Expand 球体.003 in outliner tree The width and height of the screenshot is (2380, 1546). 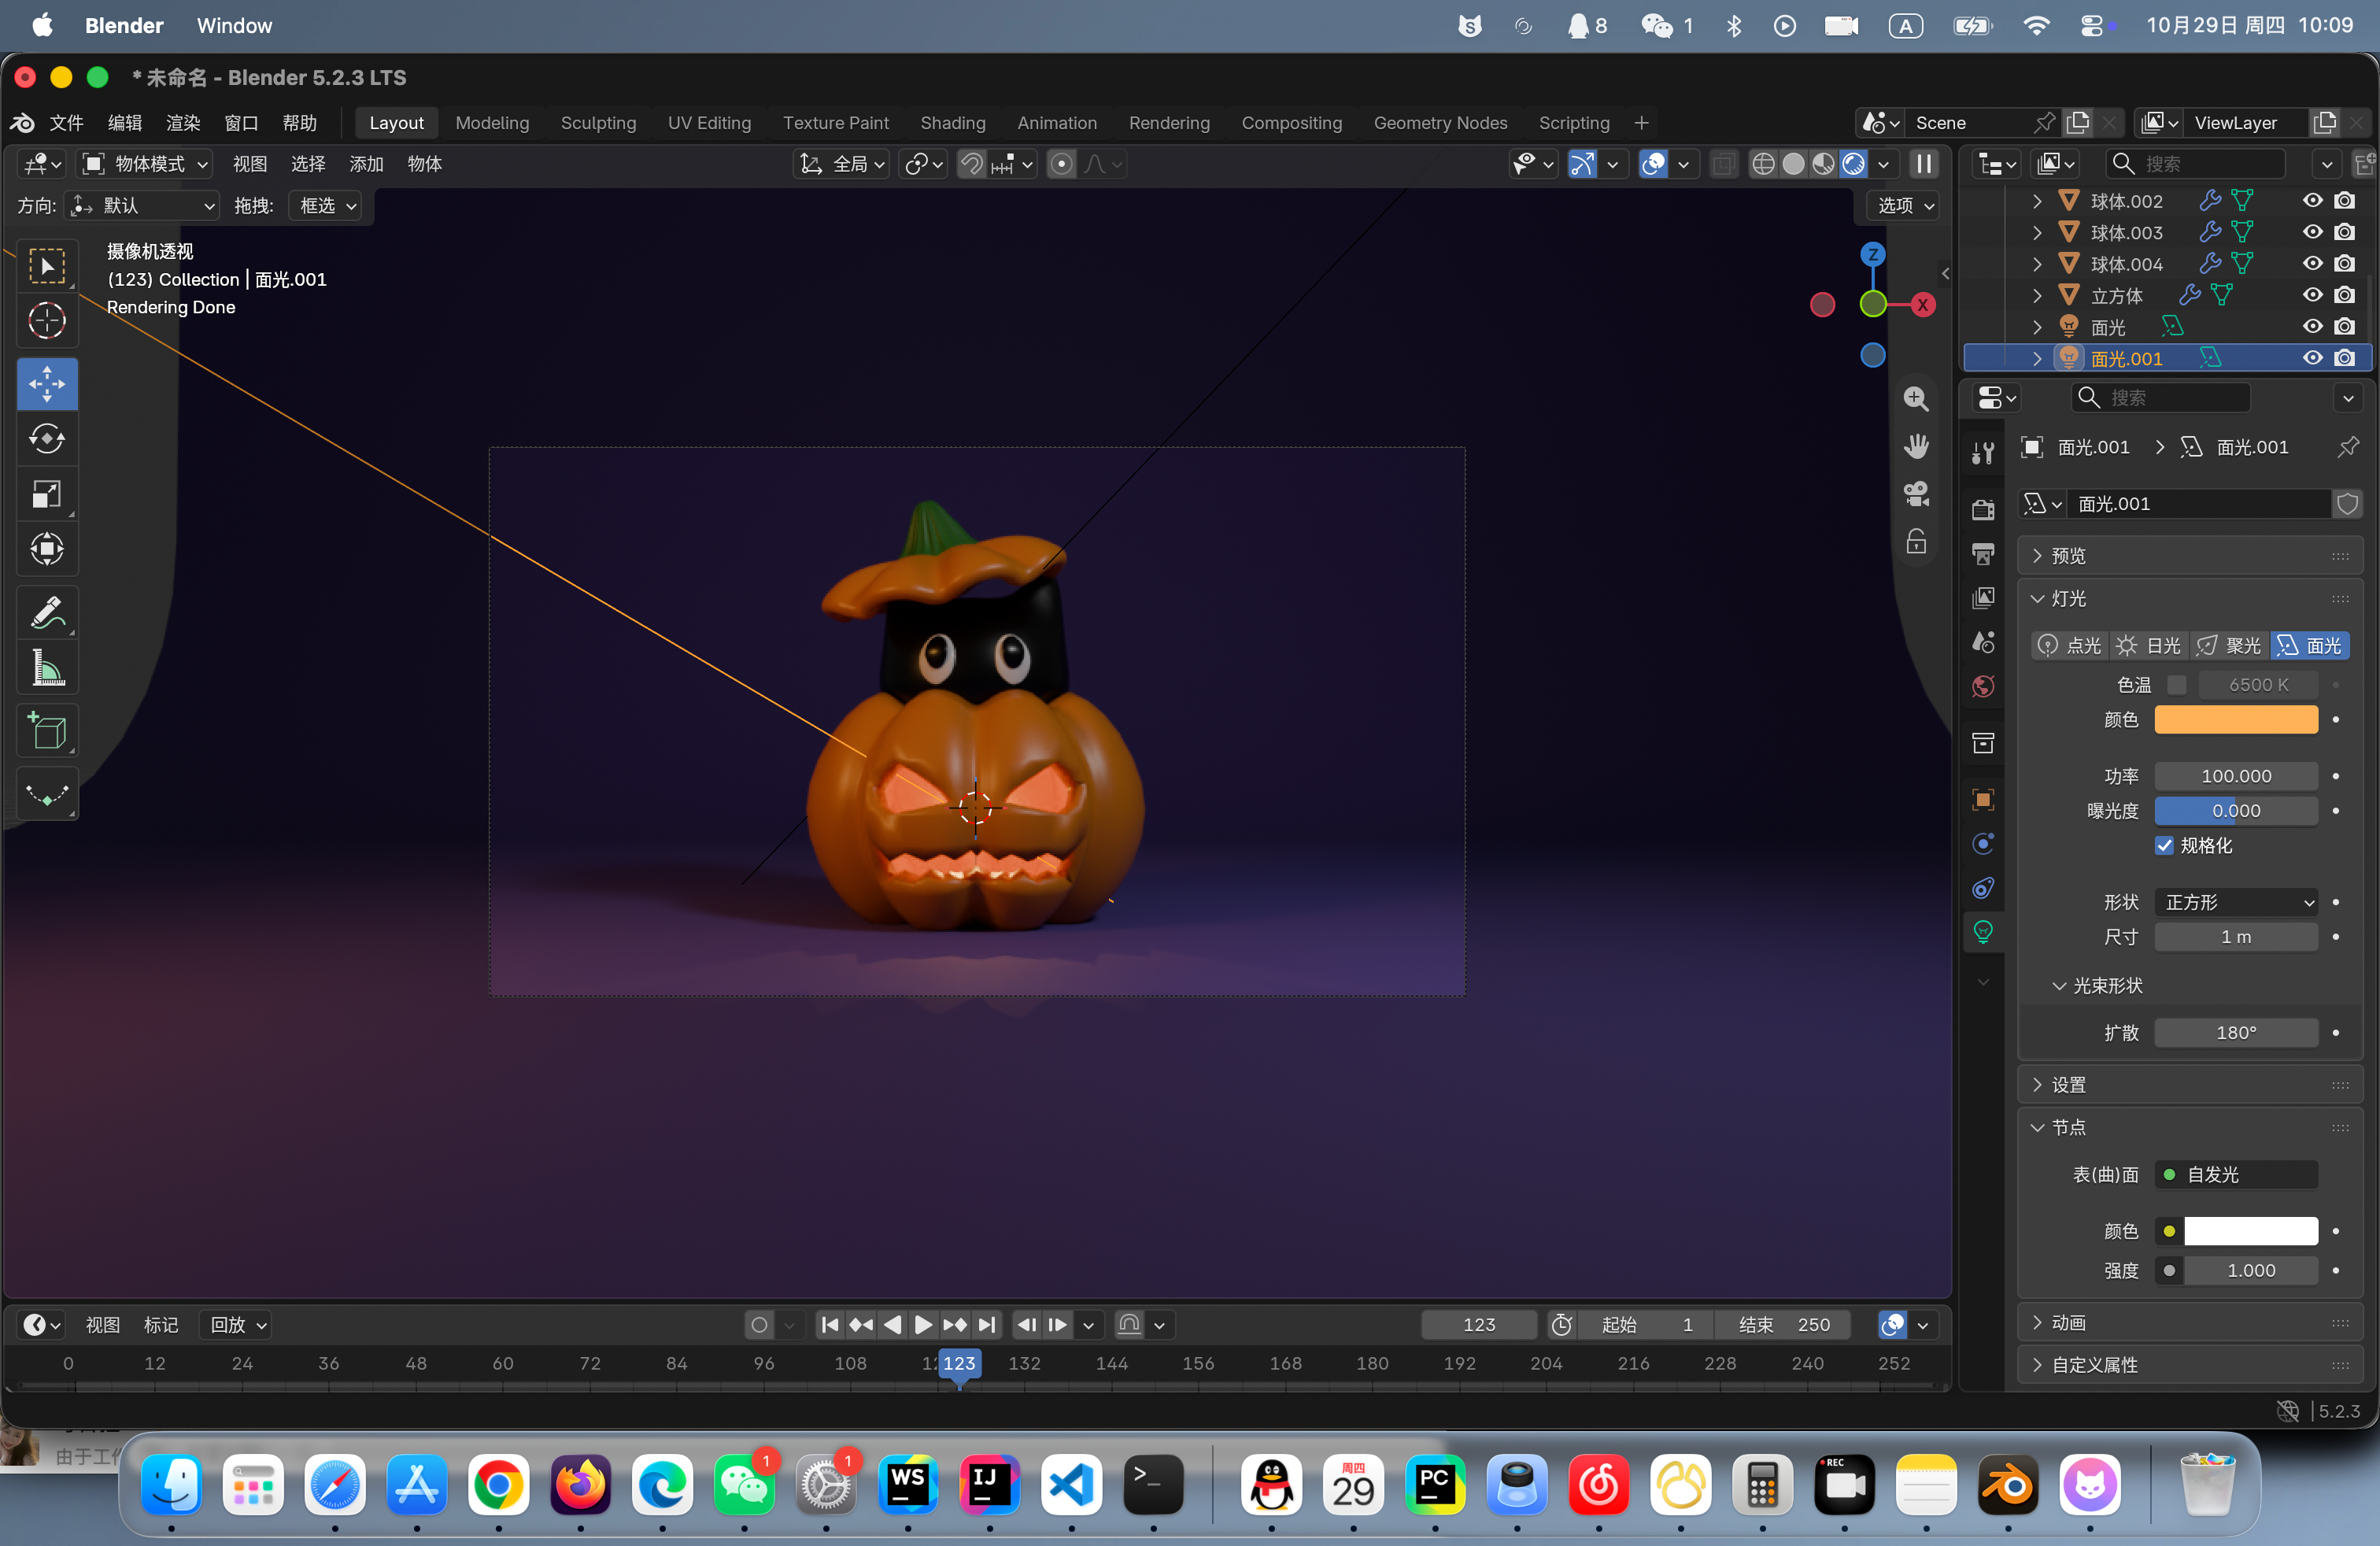(2038, 233)
